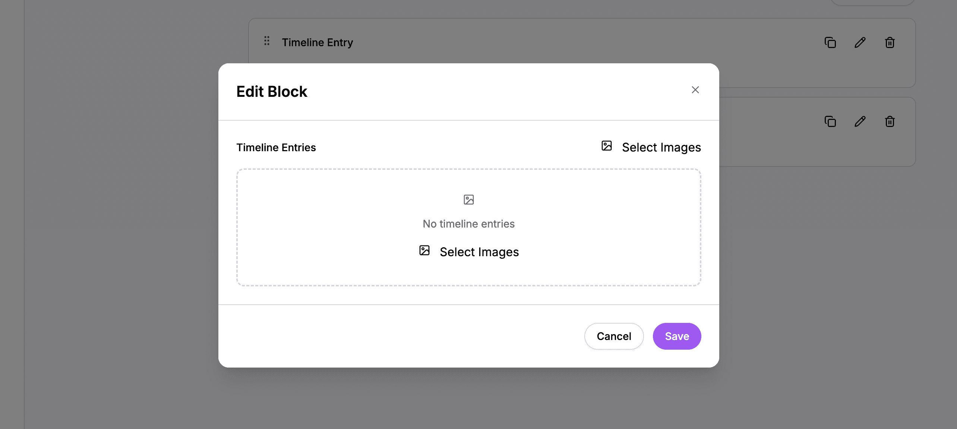Click the Timeline Entries section label
The width and height of the screenshot is (957, 429).
(276, 147)
